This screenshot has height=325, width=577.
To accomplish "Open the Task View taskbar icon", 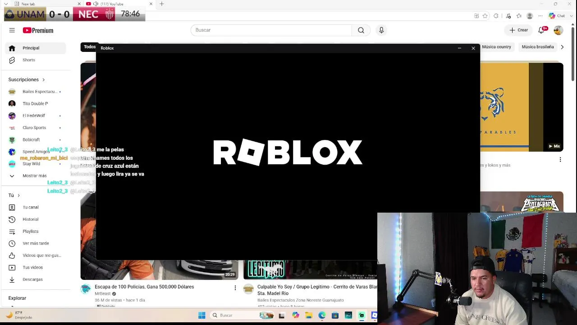I will (x=282, y=315).
